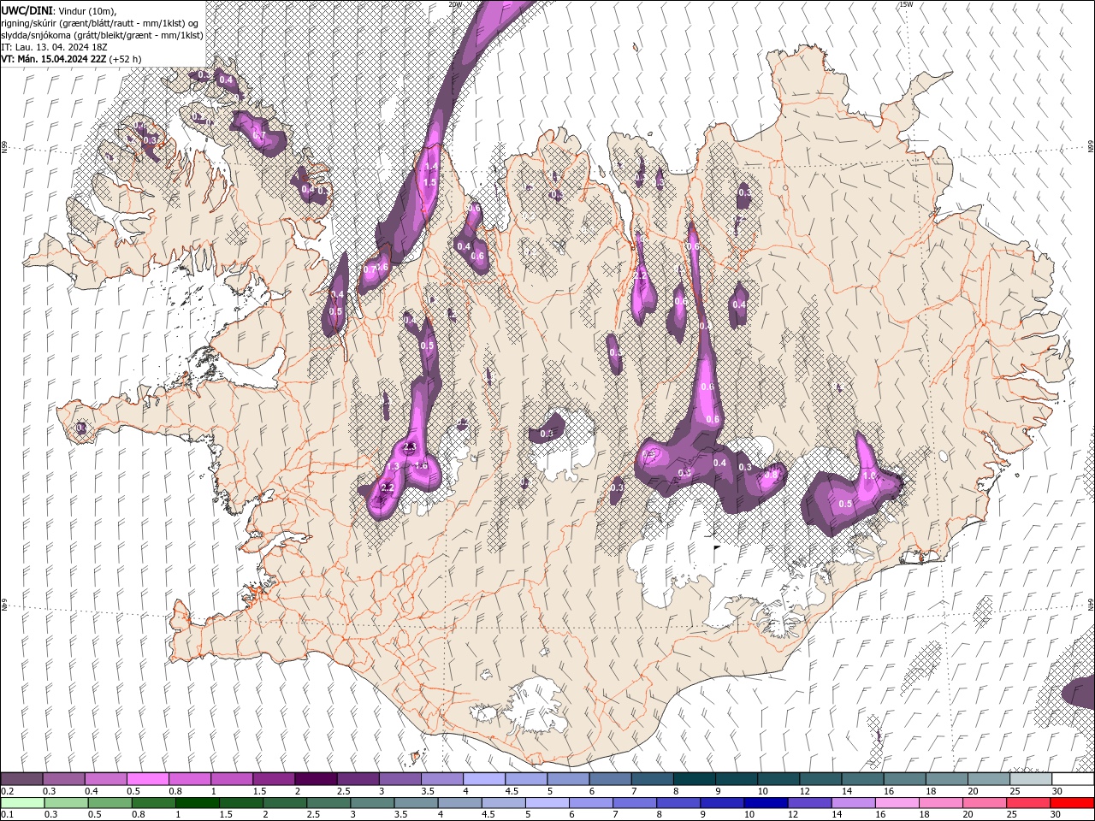This screenshot has width=1095, height=821.
Task: Click the '15W' longitude label
Action: point(906,4)
